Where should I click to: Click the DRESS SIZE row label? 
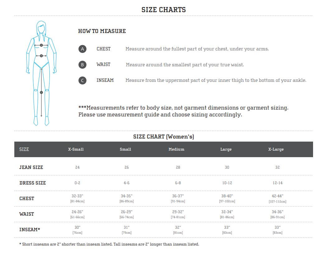33,183
